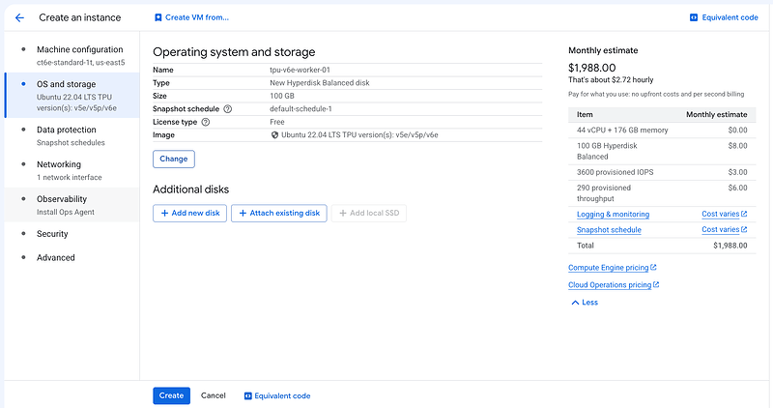Screen dimensions: 773x408
Task: Click the 100 GB size value
Action: coord(282,96)
